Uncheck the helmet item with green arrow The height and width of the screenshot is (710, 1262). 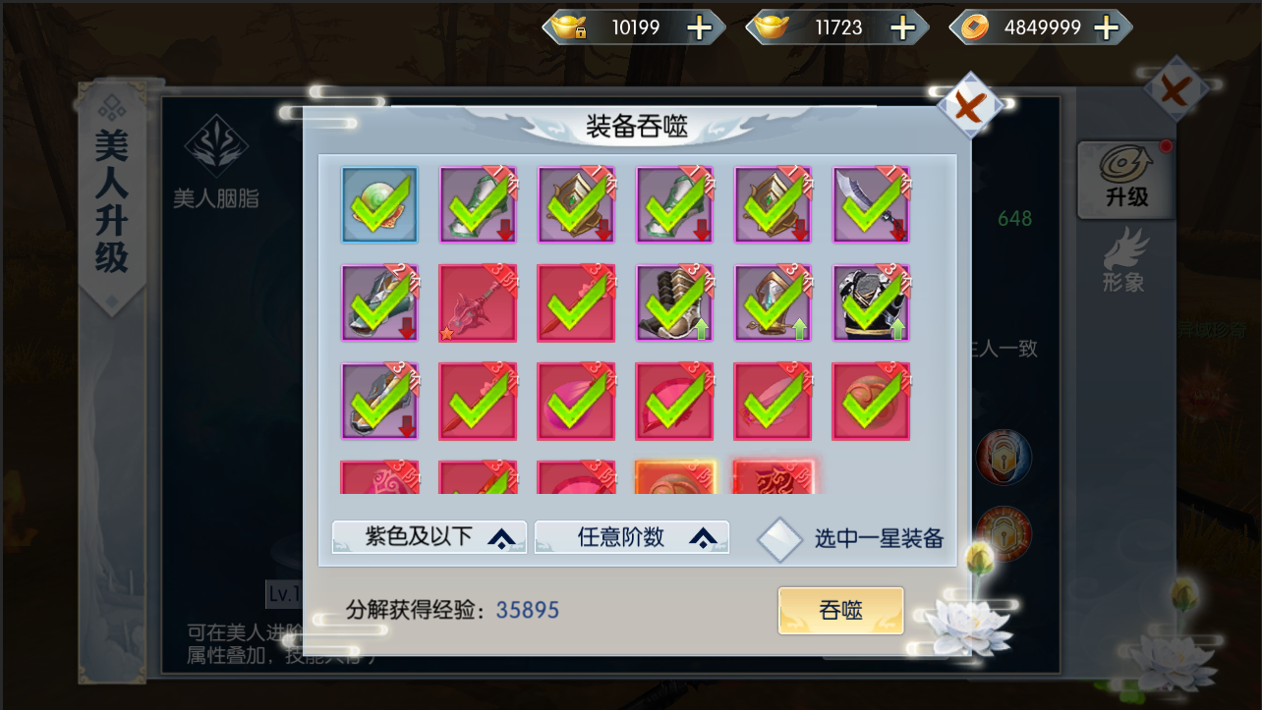click(x=773, y=302)
